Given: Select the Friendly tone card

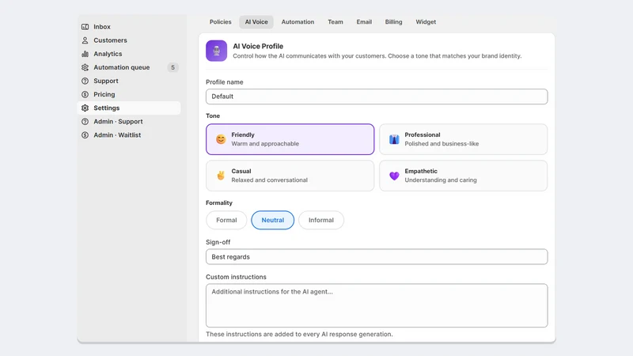Looking at the screenshot, I should [290, 139].
